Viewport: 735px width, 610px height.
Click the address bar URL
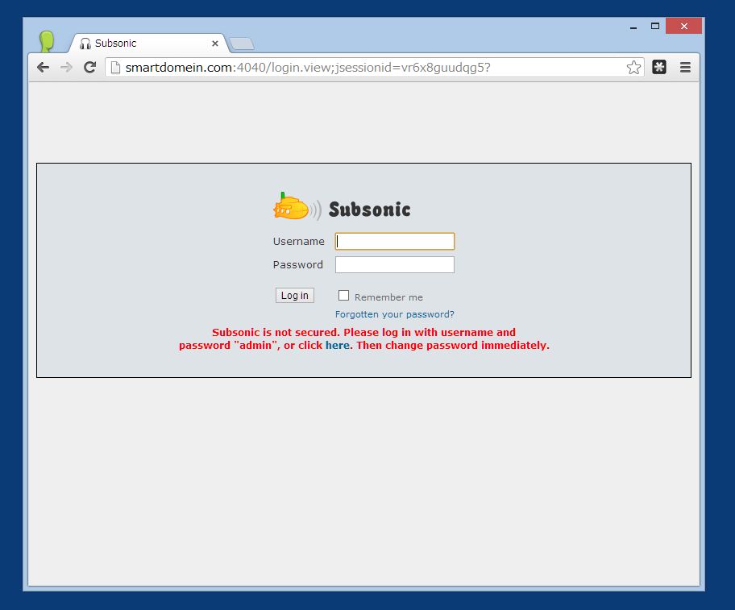308,68
